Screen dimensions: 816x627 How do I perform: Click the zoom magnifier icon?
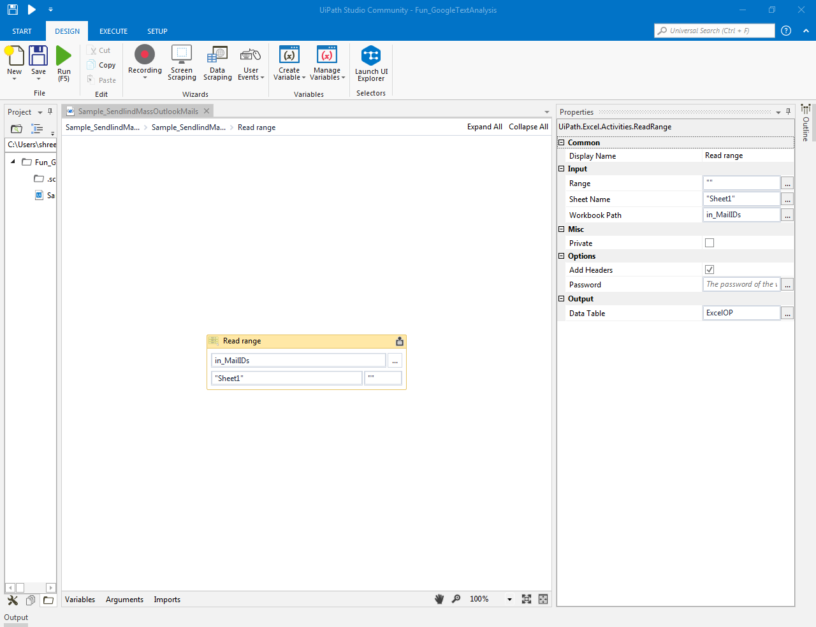point(456,599)
